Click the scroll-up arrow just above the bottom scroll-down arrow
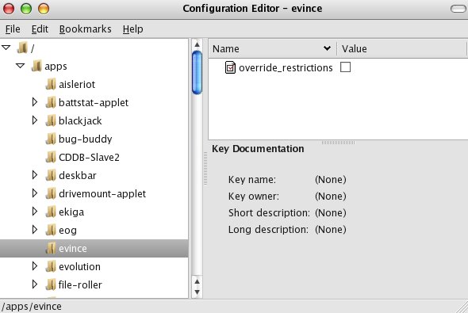Viewport: 468px width, 313px height. click(197, 281)
